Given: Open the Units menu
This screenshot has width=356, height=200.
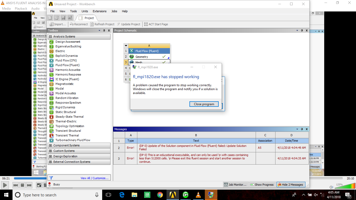Looking at the screenshot, I should [x=85, y=11].
